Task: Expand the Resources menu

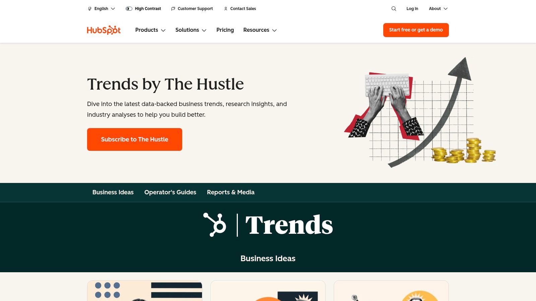Action: pos(260,30)
